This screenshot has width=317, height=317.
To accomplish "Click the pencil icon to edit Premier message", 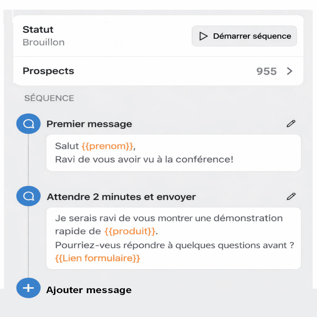I will 290,124.
